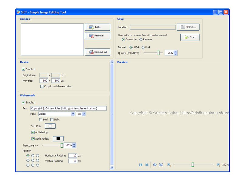
Task: Click Select... to choose save location
Action: click(x=188, y=27)
